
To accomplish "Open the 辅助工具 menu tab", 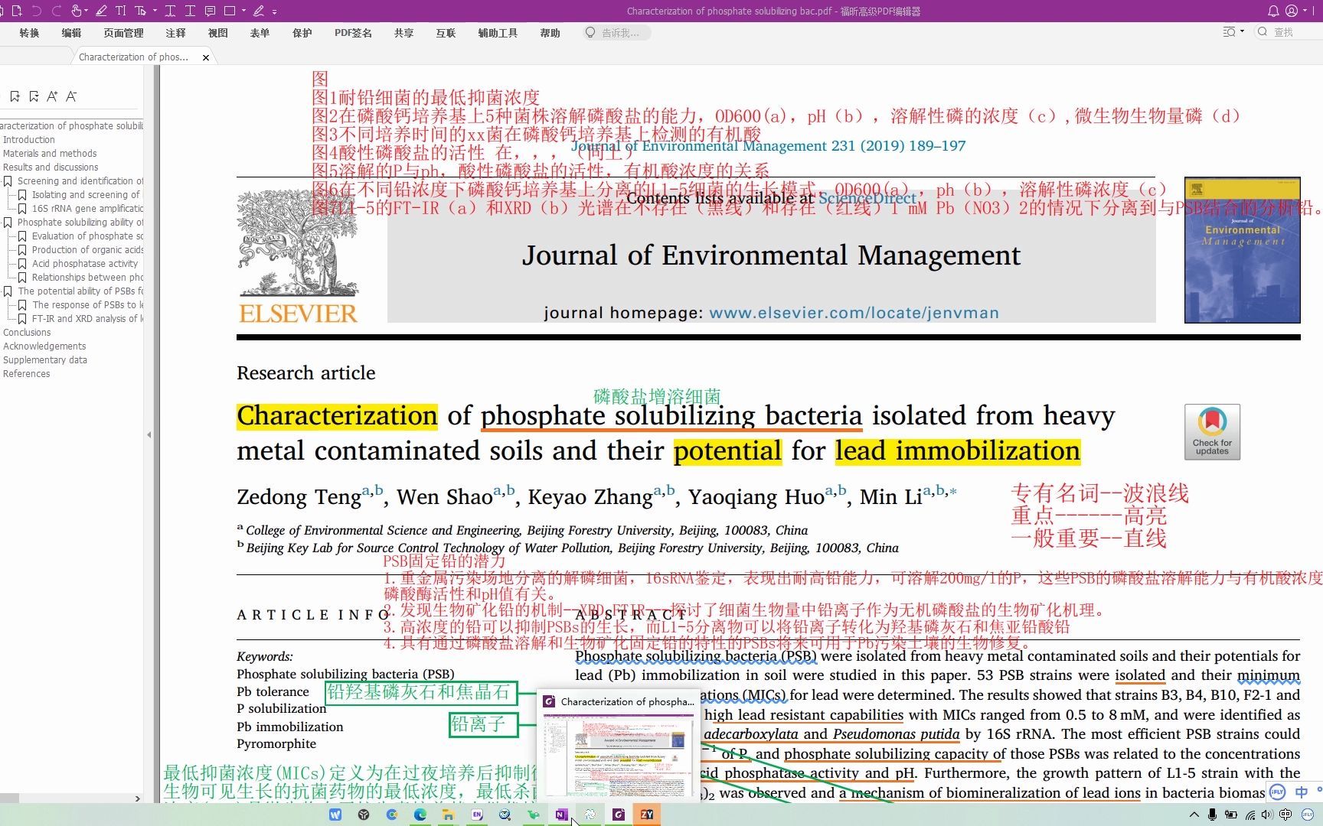I will tap(498, 33).
